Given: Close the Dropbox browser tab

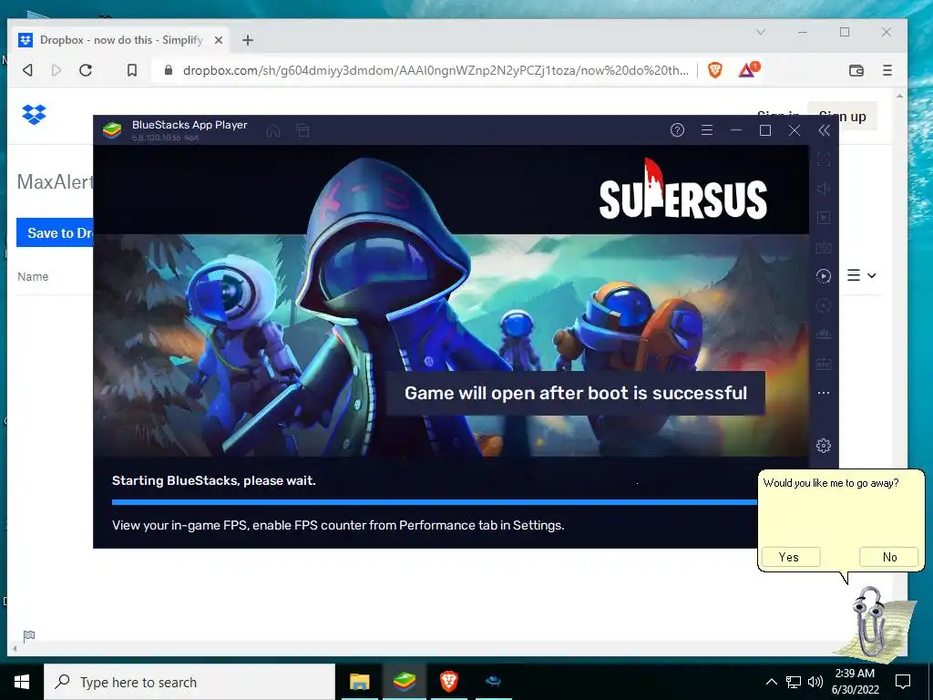Looking at the screenshot, I should [219, 40].
